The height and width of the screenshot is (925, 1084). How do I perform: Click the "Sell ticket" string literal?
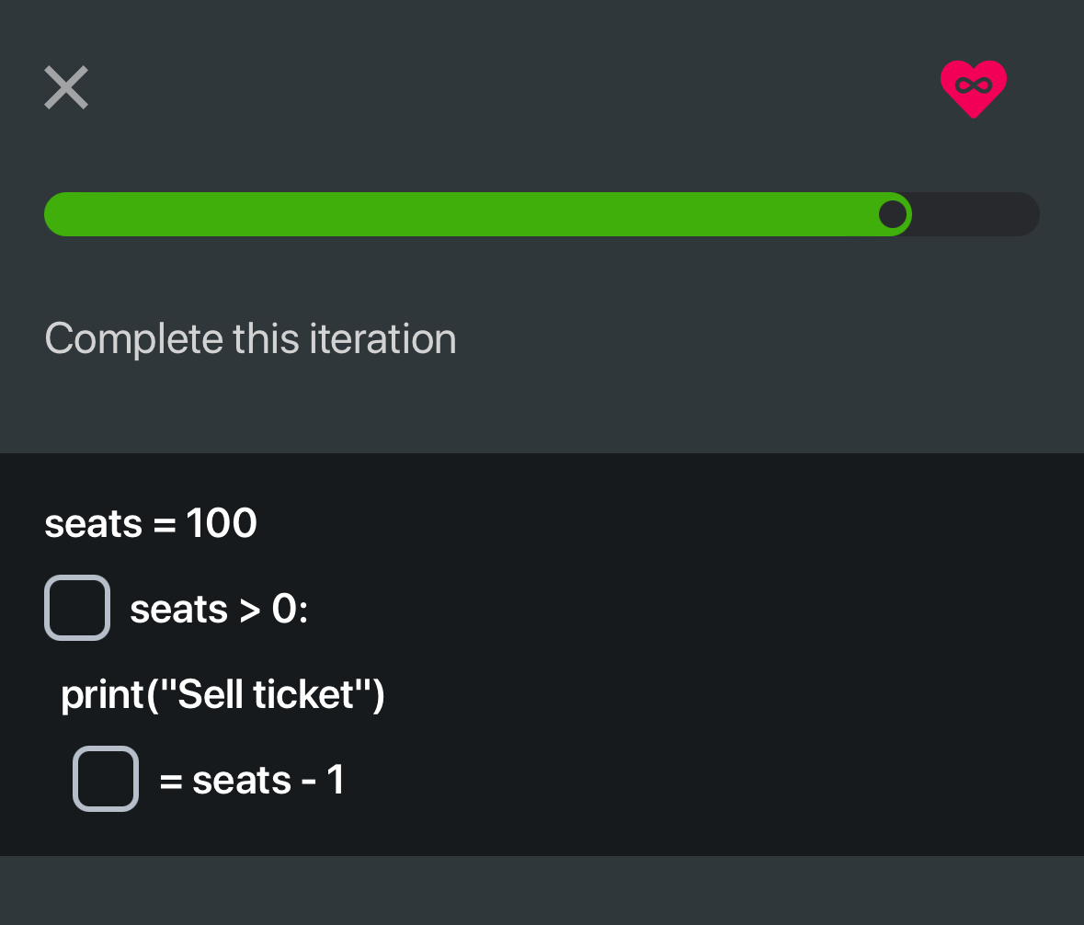coord(267,694)
